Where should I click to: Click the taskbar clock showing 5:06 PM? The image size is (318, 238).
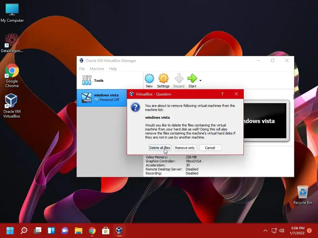297,231
